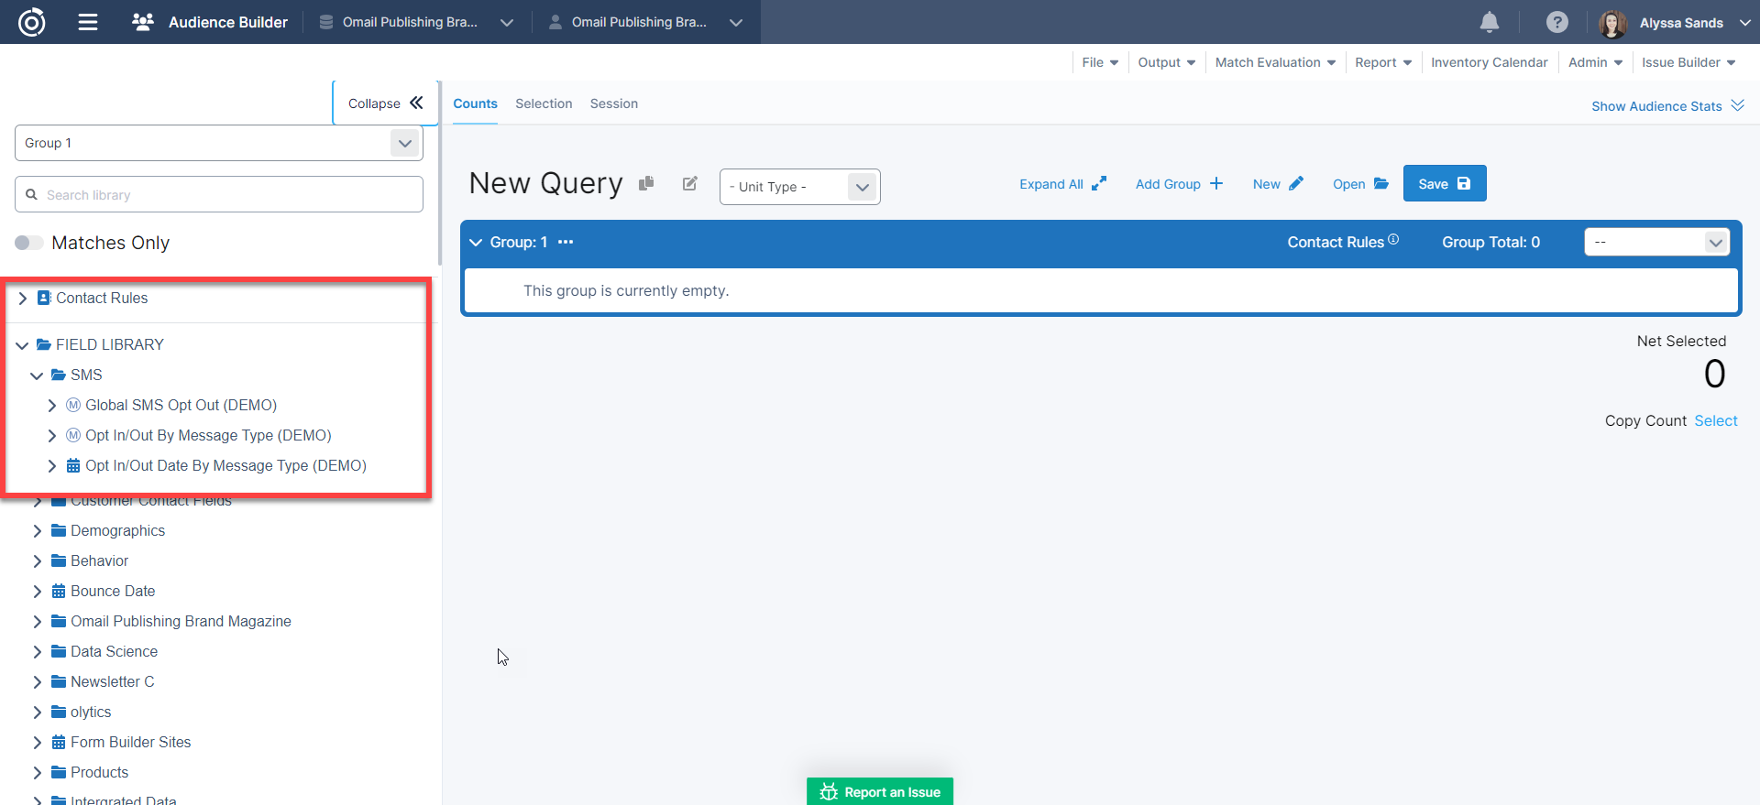
Task: Open the hamburger navigation menu
Action: 88,22
